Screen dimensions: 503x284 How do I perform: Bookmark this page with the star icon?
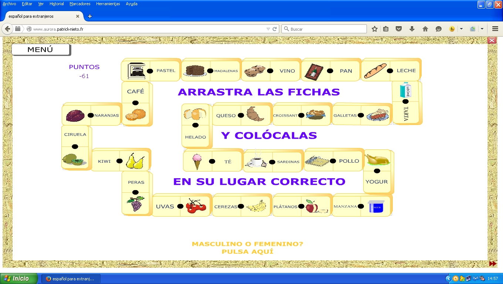pyautogui.click(x=374, y=28)
